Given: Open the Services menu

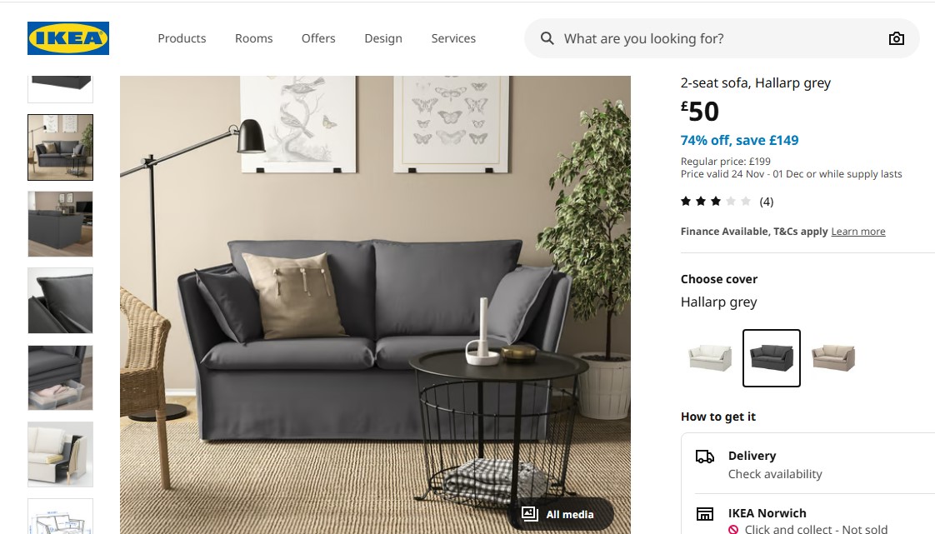Looking at the screenshot, I should tap(453, 38).
